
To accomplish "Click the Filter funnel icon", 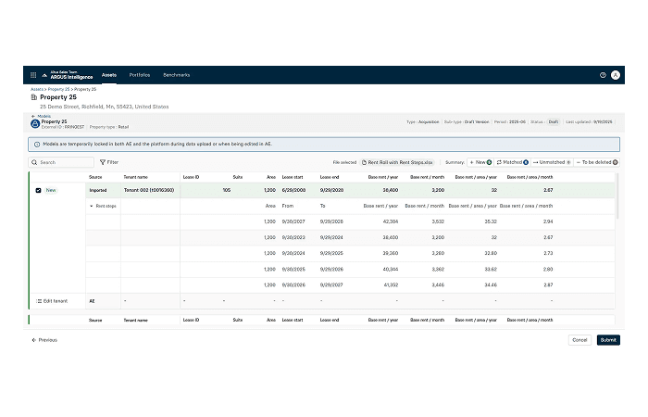I will 103,162.
